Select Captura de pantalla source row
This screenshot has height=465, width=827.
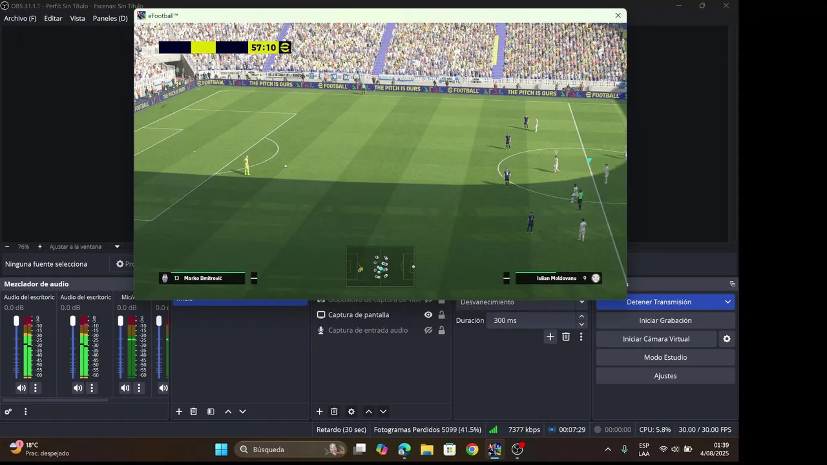381,315
